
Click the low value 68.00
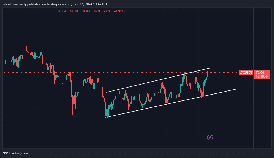pos(85,11)
